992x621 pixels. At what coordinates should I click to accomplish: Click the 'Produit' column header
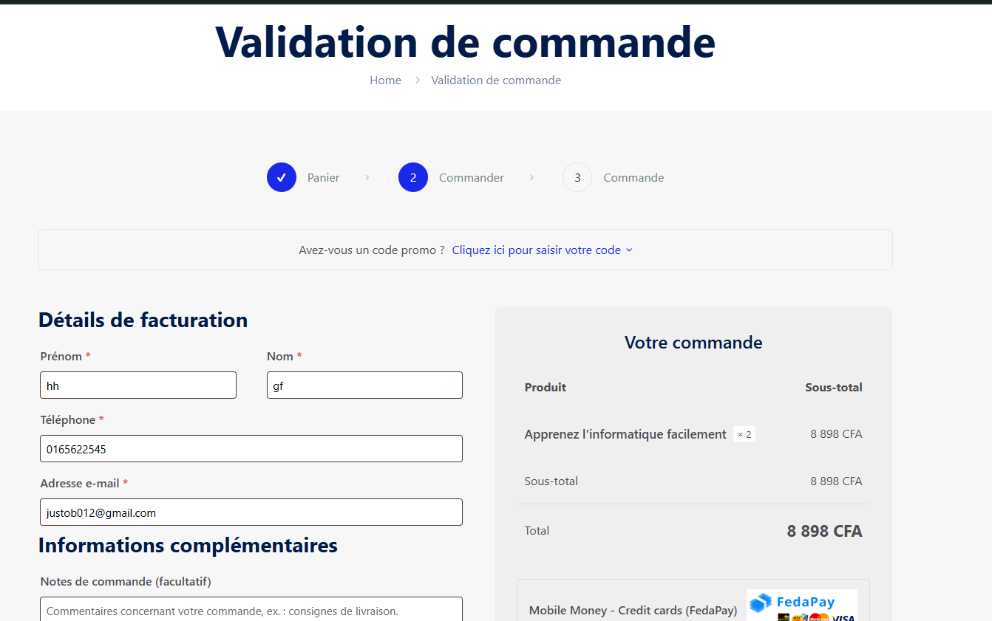(546, 387)
